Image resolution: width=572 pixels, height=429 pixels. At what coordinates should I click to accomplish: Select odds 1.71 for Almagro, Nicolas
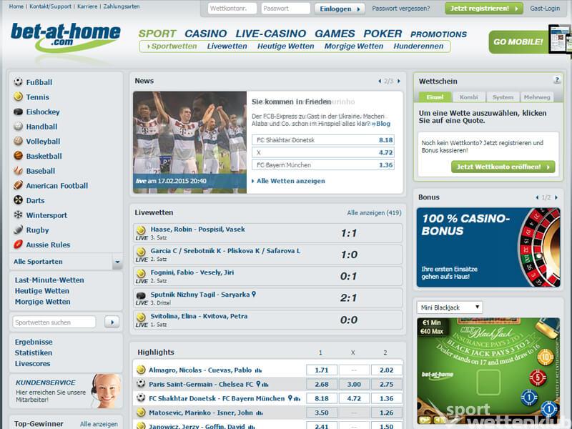tap(321, 370)
